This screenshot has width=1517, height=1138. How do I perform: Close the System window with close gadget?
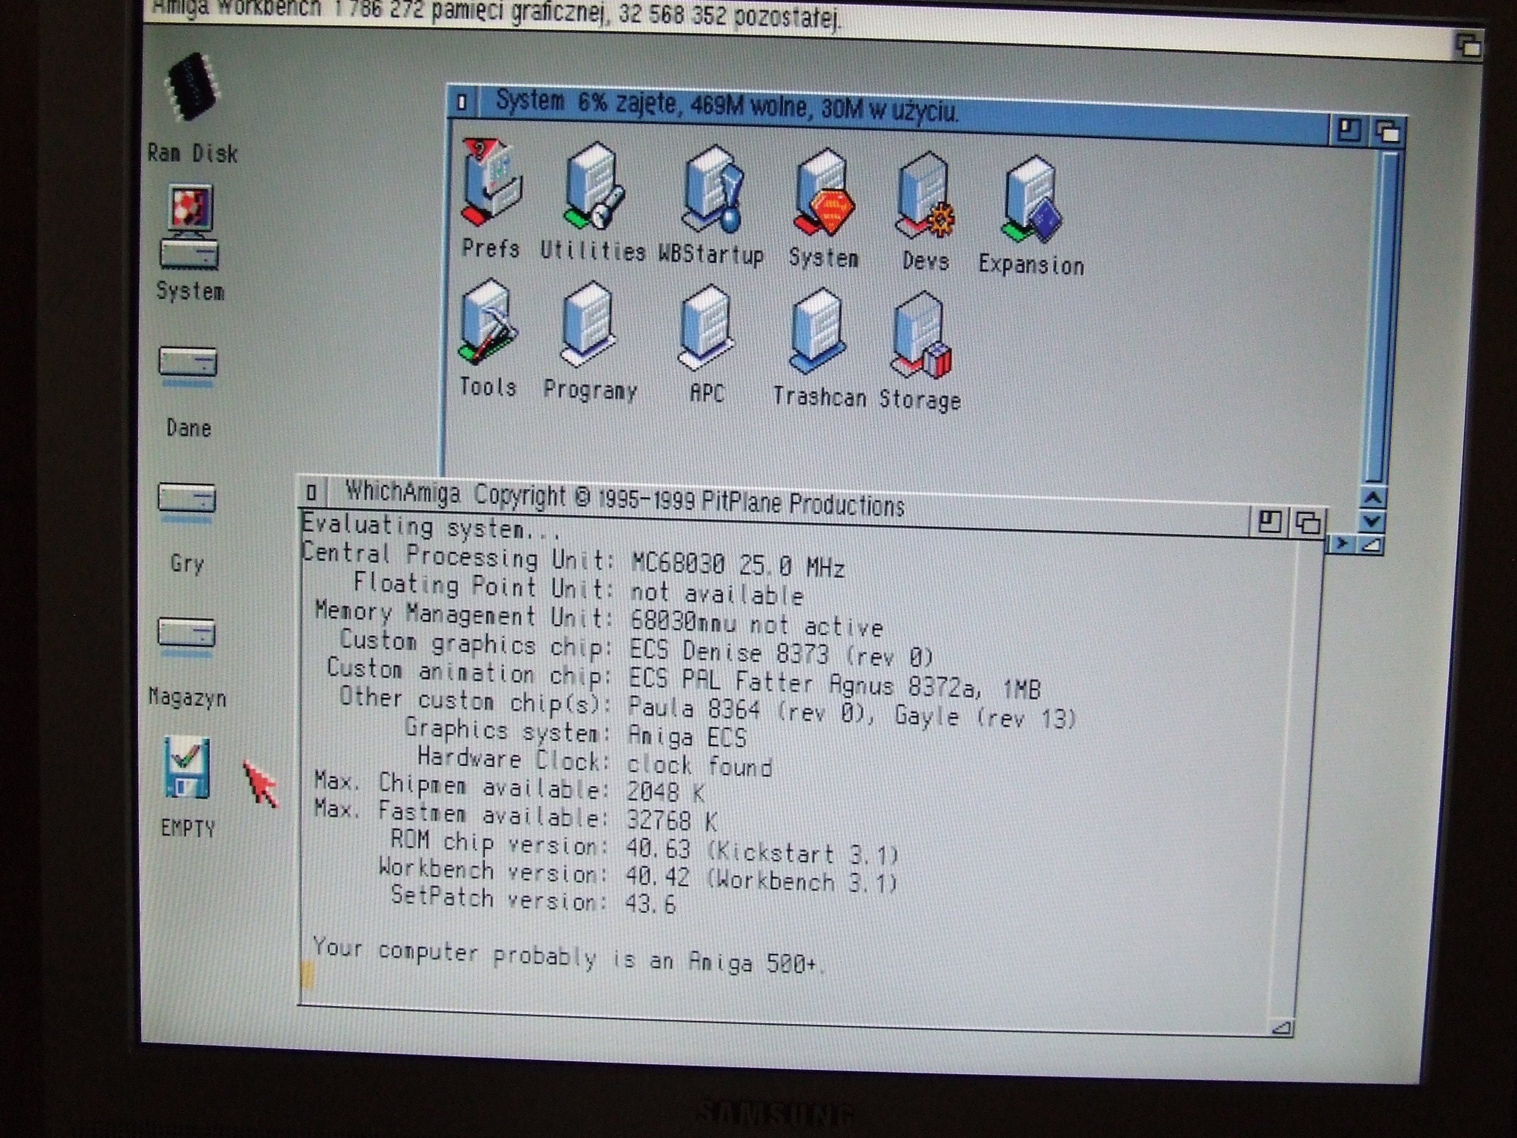point(462,102)
